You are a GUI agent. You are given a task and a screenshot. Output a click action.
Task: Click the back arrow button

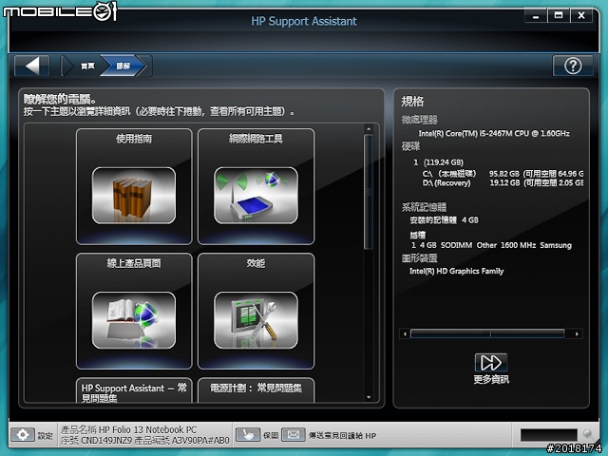coord(32,66)
